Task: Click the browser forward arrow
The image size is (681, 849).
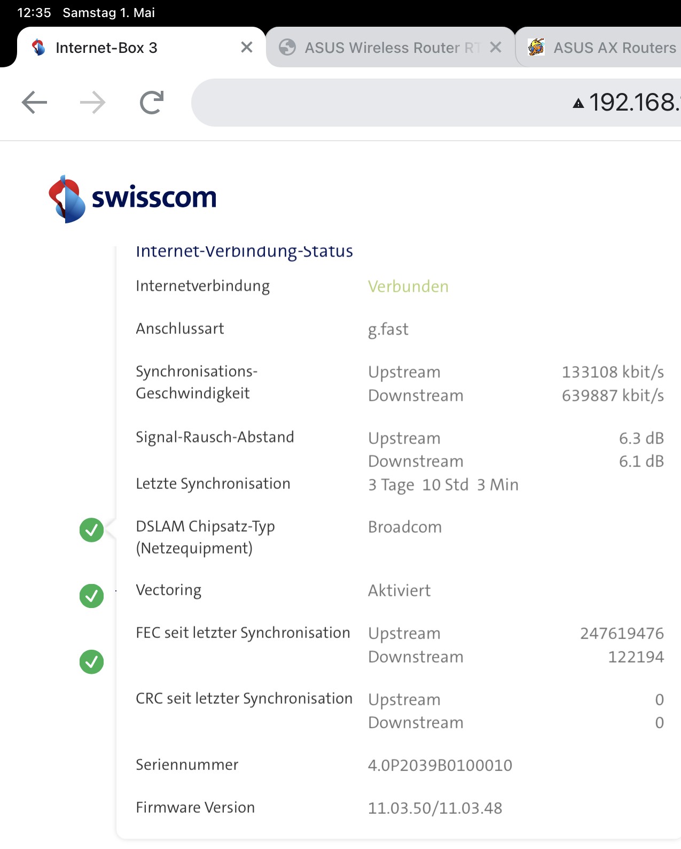Action: (x=93, y=103)
